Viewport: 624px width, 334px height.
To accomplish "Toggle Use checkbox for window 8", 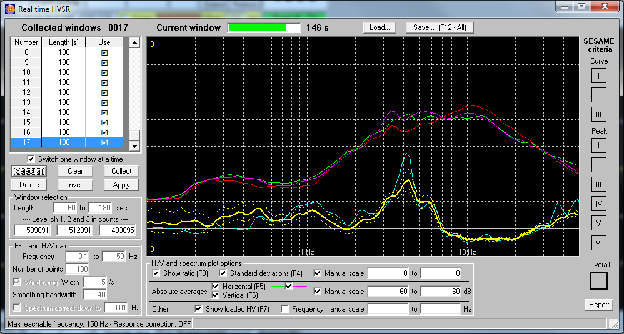I will (104, 52).
